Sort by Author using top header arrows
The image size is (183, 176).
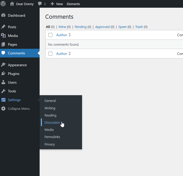click(x=70, y=35)
